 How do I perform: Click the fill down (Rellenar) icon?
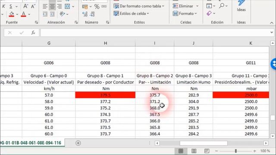[x=209, y=6]
